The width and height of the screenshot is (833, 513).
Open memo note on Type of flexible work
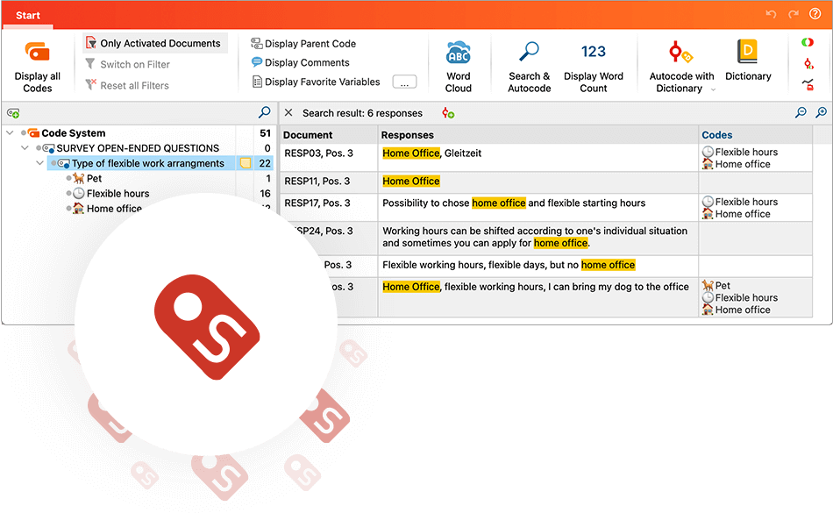(246, 163)
